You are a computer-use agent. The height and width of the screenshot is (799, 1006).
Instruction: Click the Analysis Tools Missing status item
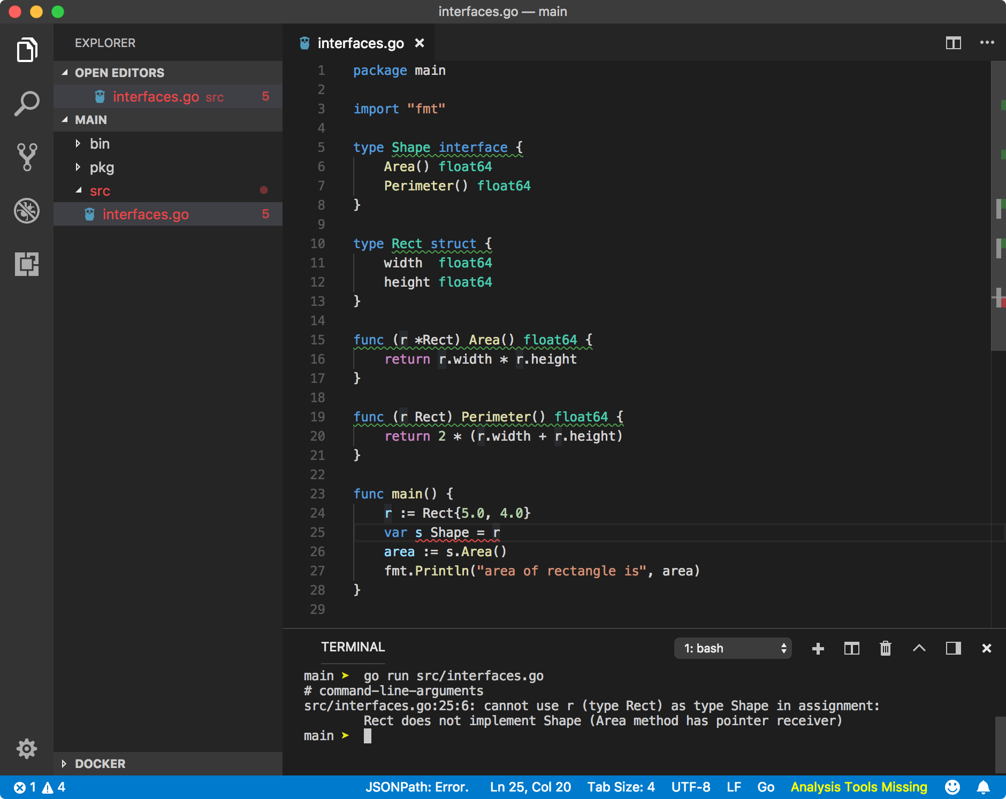tap(858, 787)
